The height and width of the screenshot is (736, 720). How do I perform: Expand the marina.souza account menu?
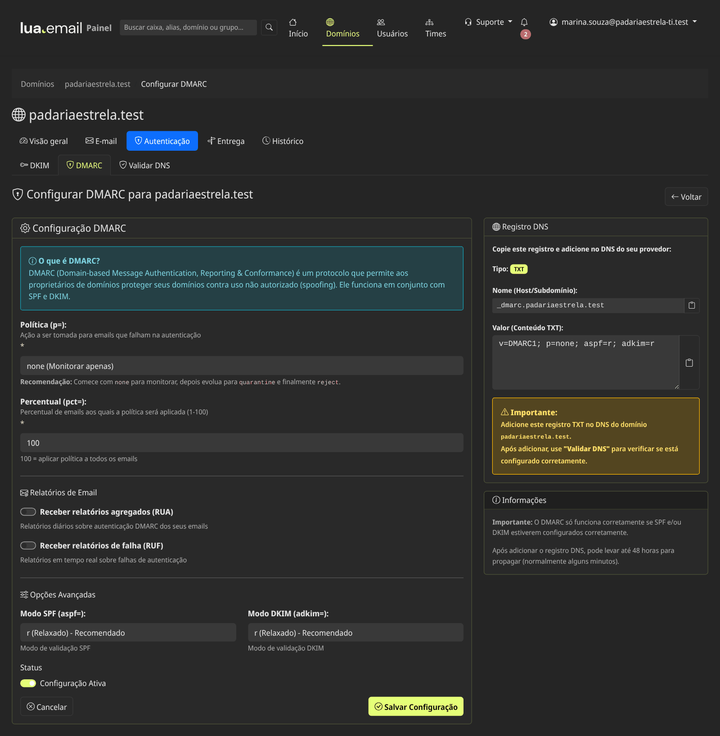[x=623, y=22]
